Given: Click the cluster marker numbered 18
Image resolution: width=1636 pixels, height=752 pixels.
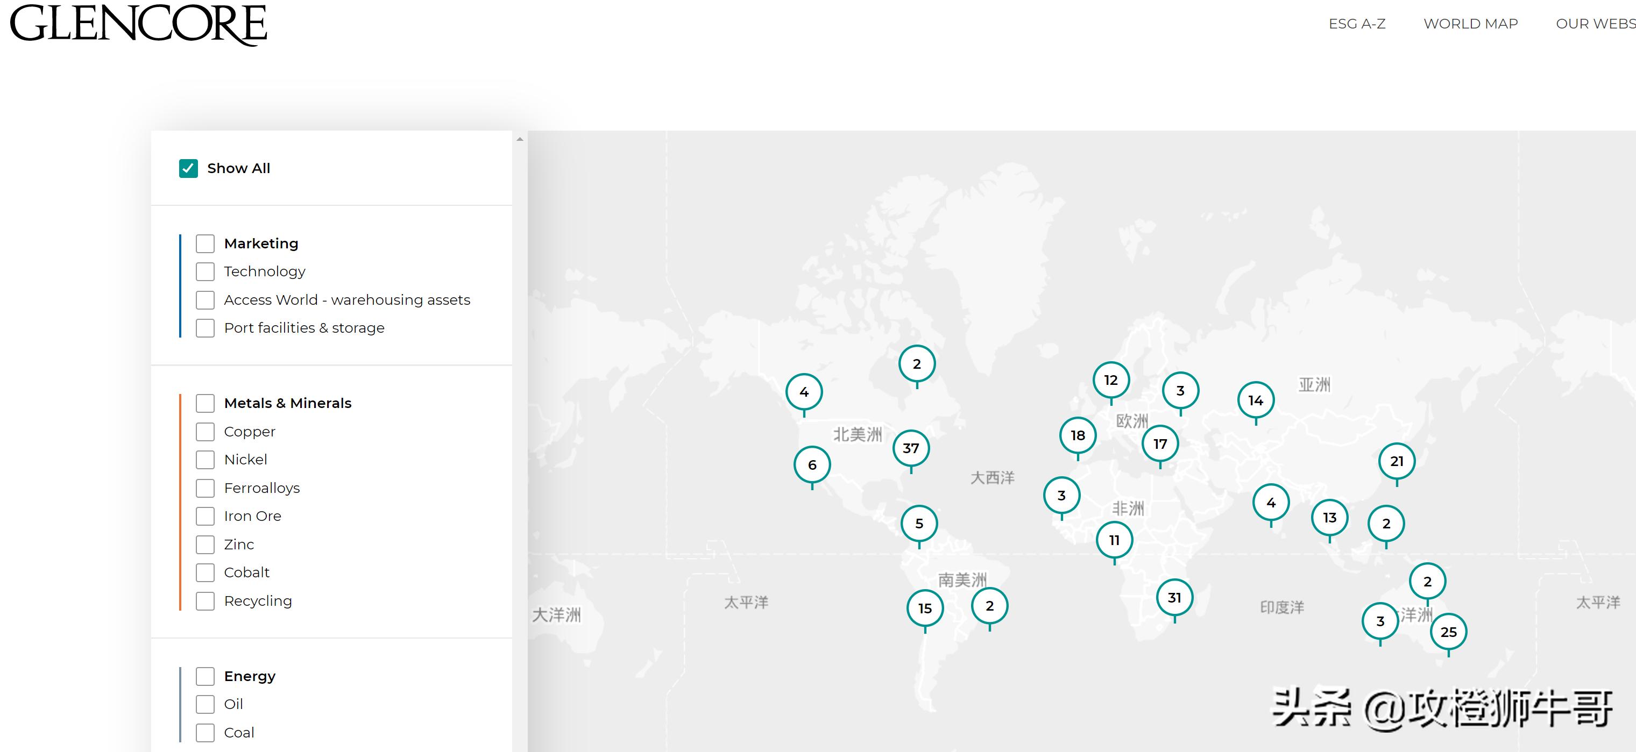Looking at the screenshot, I should [1078, 435].
